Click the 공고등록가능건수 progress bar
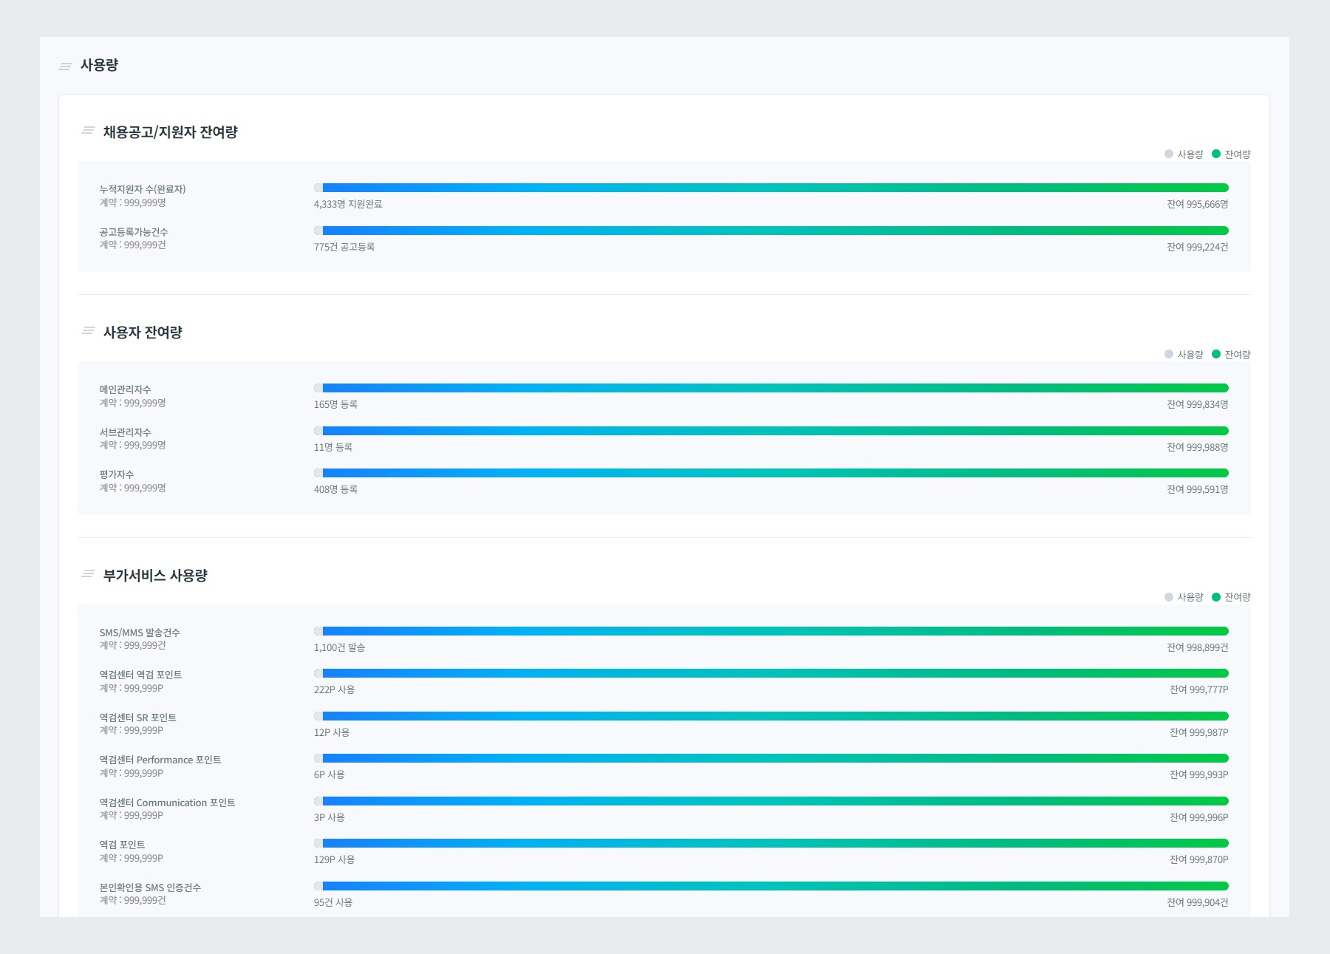 click(771, 231)
